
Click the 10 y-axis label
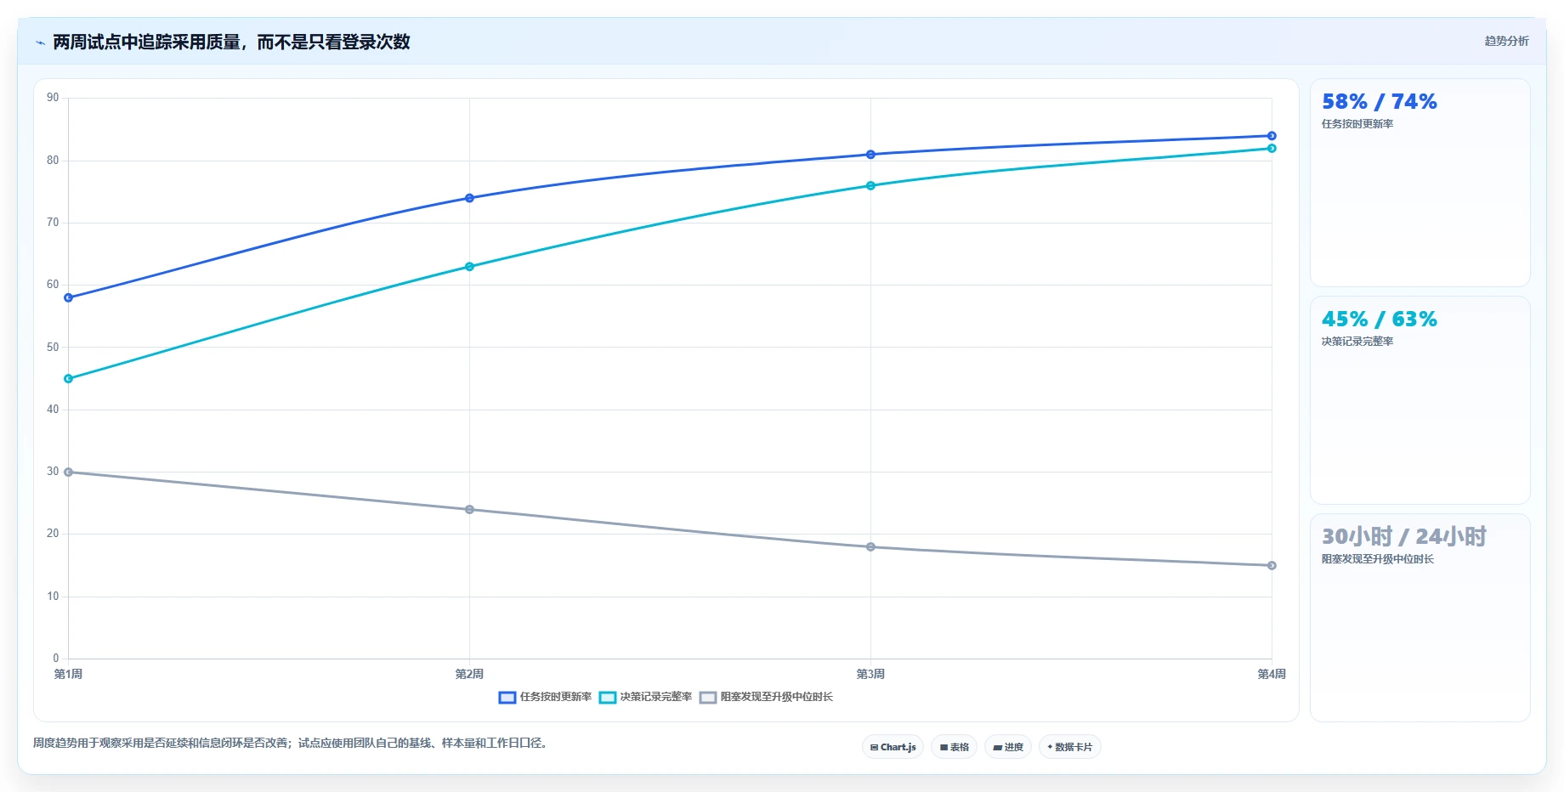53,597
